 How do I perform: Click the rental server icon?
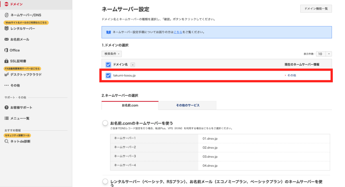(6, 28)
